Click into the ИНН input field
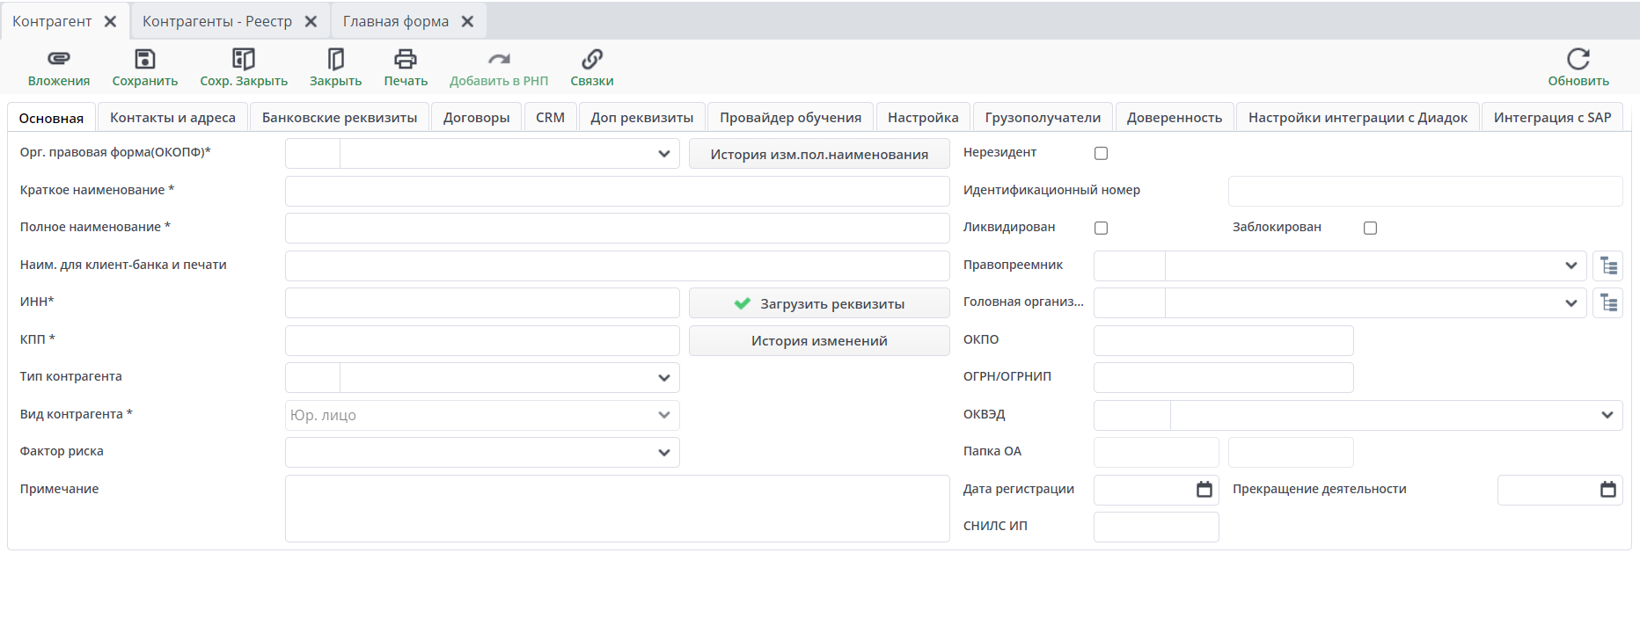This screenshot has width=1640, height=633. pyautogui.click(x=482, y=303)
